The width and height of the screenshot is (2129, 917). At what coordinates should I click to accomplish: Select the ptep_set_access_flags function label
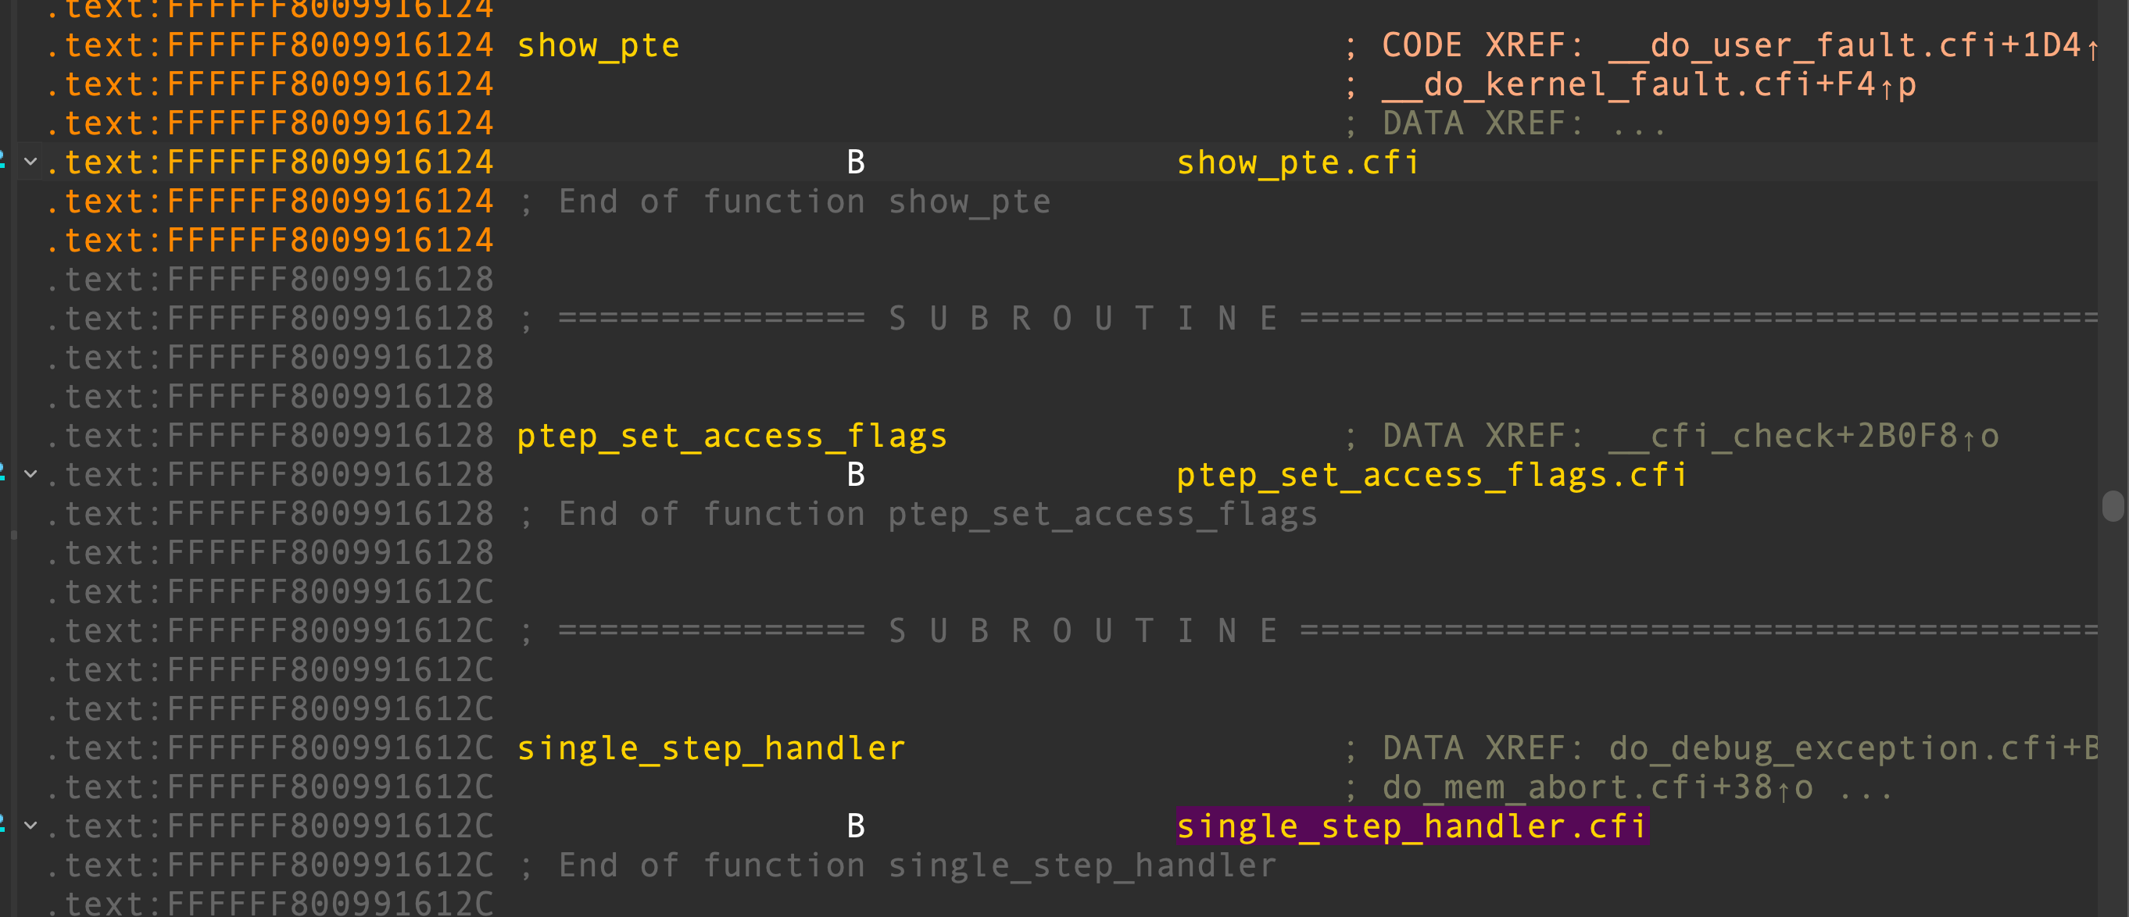pyautogui.click(x=732, y=435)
